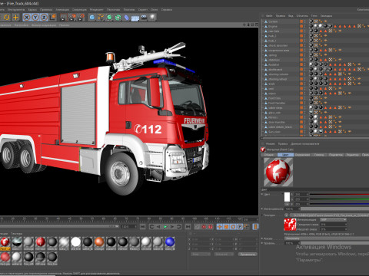
Task: Toggle the X axis lock
Action: click(27, 18)
